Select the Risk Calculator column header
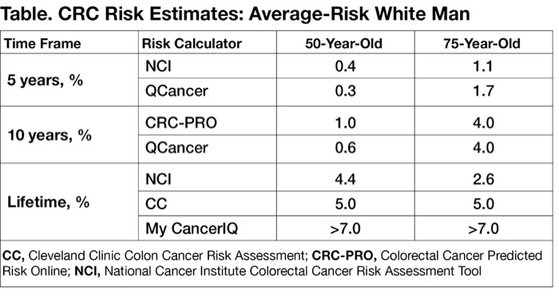This screenshot has width=559, height=301. (192, 43)
